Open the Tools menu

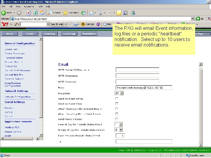[40, 6]
